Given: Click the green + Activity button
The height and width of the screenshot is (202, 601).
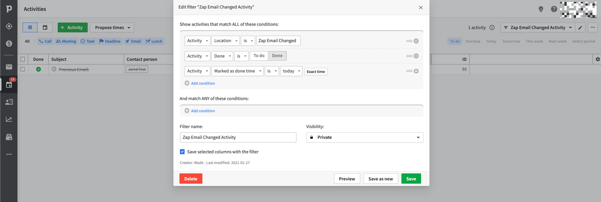Looking at the screenshot, I should [73, 28].
